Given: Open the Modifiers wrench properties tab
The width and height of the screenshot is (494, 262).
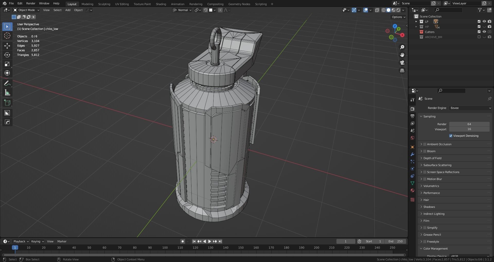Looking at the screenshot, I should click(x=412, y=154).
